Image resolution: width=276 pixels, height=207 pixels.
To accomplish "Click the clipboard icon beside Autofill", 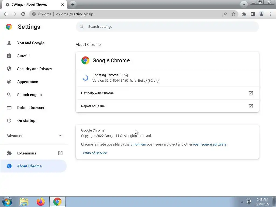I will click(x=9, y=56).
